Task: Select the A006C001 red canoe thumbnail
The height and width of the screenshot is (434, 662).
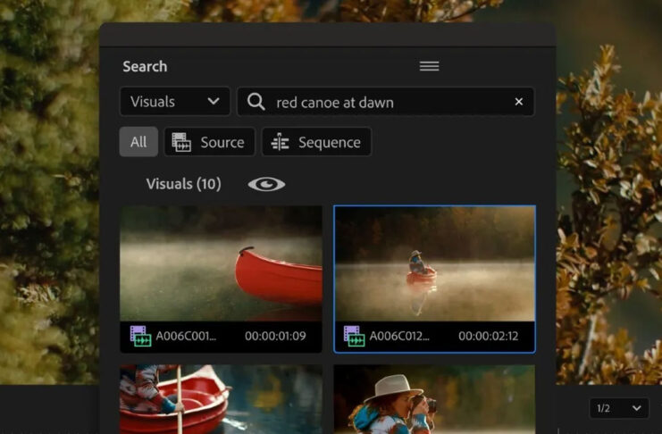Action: 221,263
